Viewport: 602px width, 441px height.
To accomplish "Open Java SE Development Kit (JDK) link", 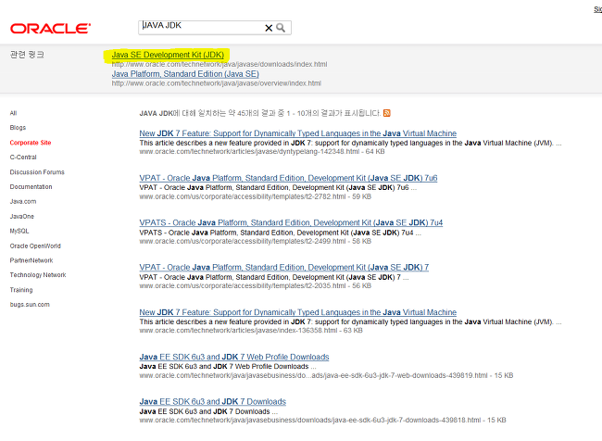I will (168, 55).
